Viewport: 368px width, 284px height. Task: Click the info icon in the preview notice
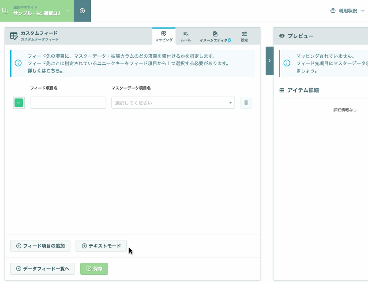(287, 63)
